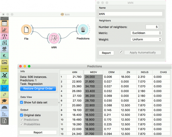
Task: Select the kNN widget node on canvas
Action: coord(54,39)
